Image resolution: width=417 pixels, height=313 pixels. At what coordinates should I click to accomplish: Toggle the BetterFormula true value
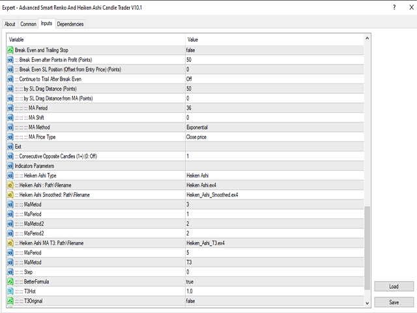pos(274,282)
